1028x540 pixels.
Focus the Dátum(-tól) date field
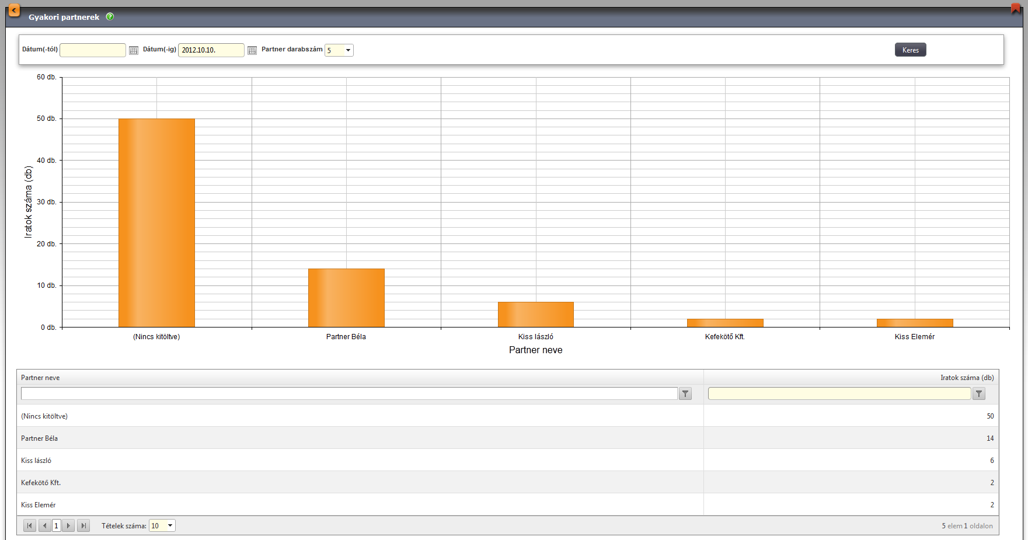(x=93, y=50)
